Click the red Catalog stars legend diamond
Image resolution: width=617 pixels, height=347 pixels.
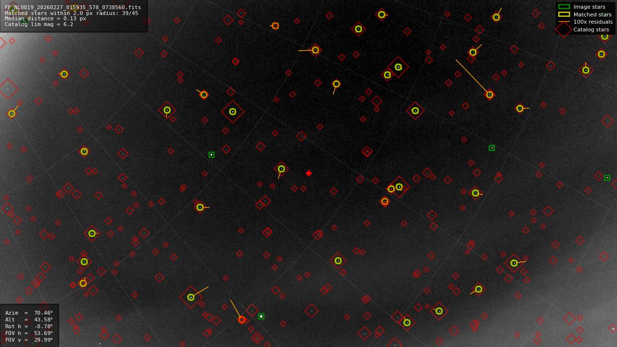click(x=564, y=29)
